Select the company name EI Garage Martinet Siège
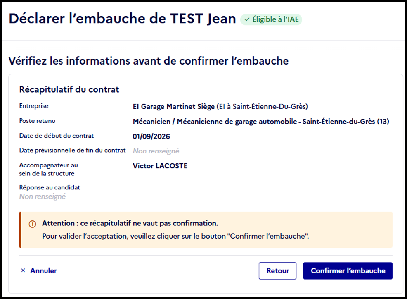407x299 pixels. [x=174, y=107]
